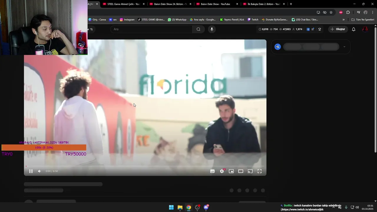The height and width of the screenshot is (212, 377).
Task: Open the 'Giriş - Canva' bookmark
Action: click(97, 20)
